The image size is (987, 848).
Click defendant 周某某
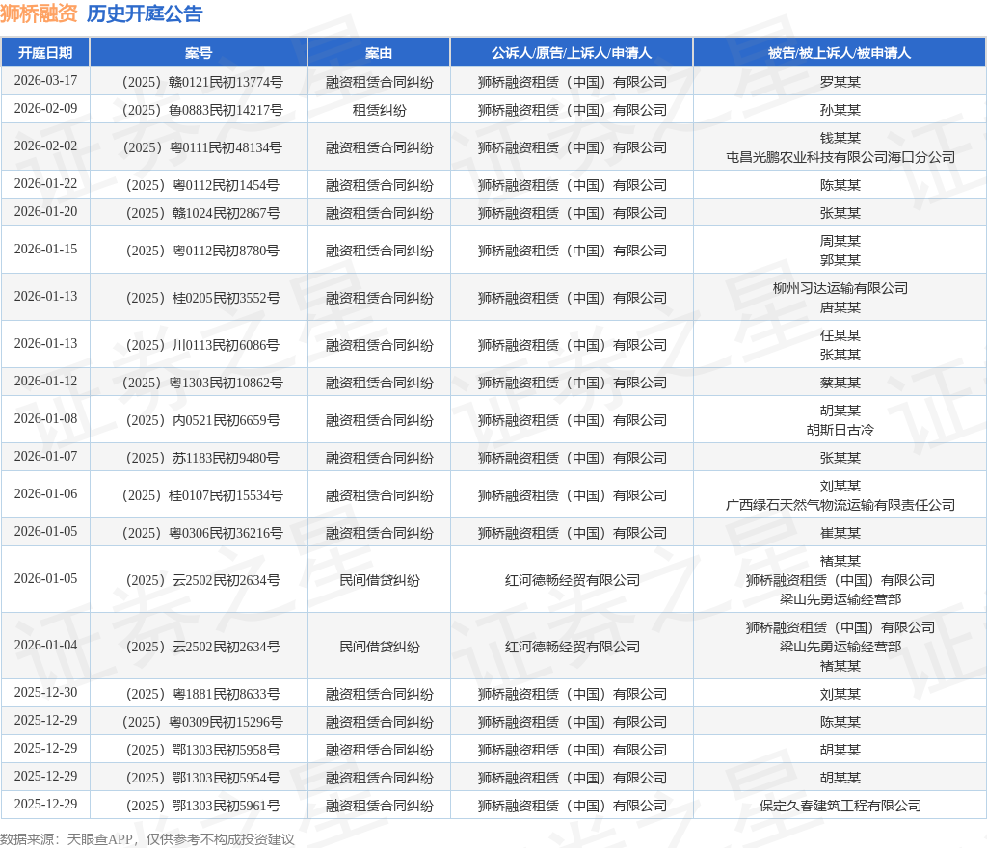[840, 241]
